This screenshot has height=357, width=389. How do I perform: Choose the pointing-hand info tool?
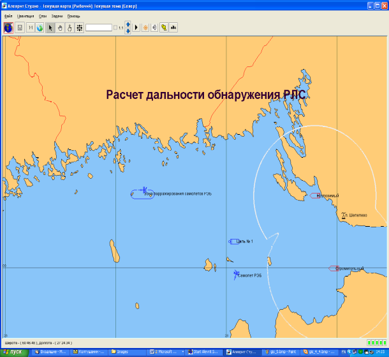tap(70, 28)
